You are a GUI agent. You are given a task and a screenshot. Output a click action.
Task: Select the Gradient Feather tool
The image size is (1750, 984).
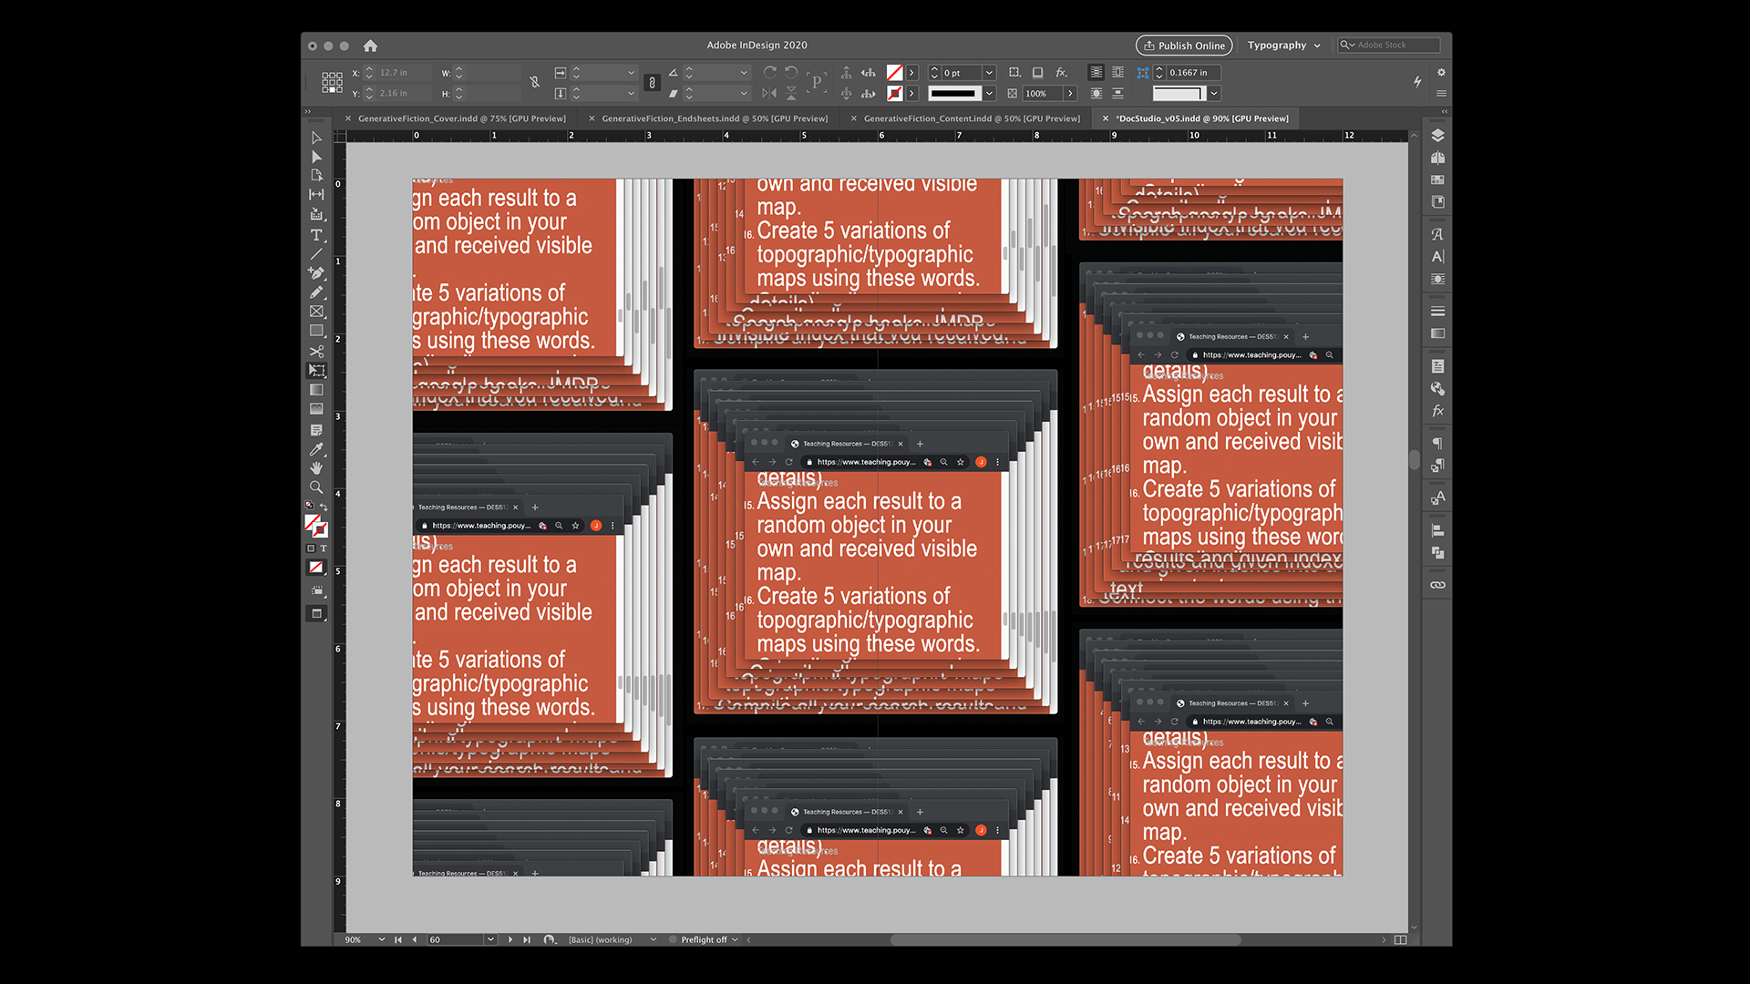click(x=316, y=409)
